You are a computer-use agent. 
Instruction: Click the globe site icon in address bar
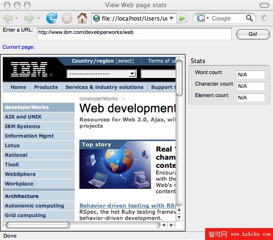tap(97, 18)
